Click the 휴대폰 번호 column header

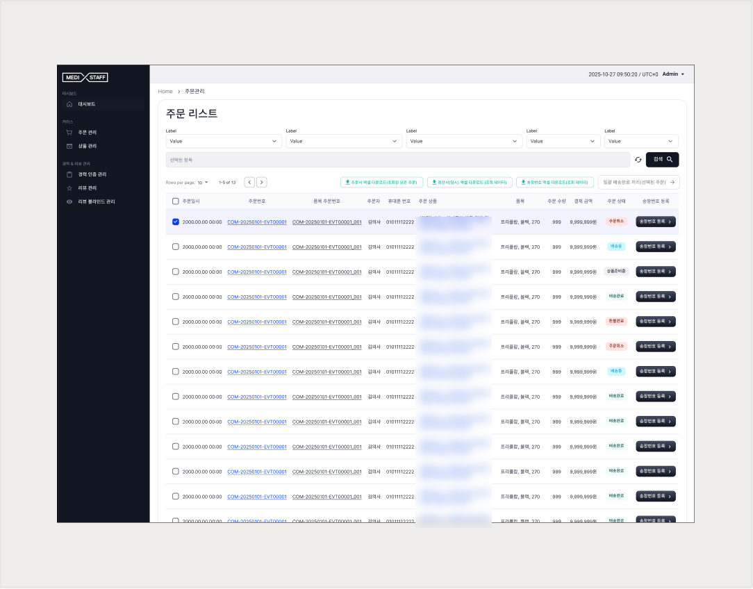pyautogui.click(x=399, y=201)
